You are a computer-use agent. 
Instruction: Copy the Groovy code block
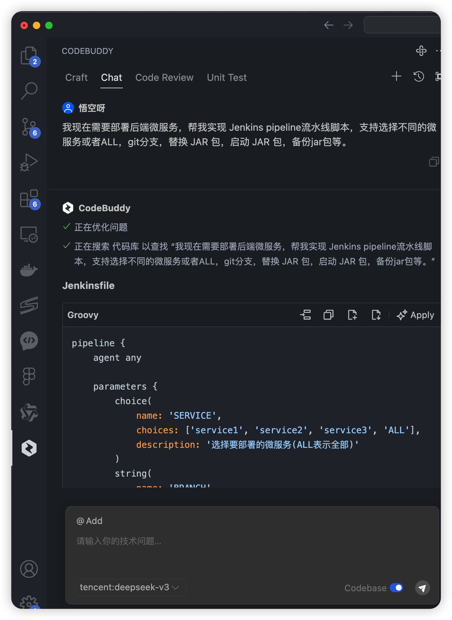pyautogui.click(x=328, y=315)
